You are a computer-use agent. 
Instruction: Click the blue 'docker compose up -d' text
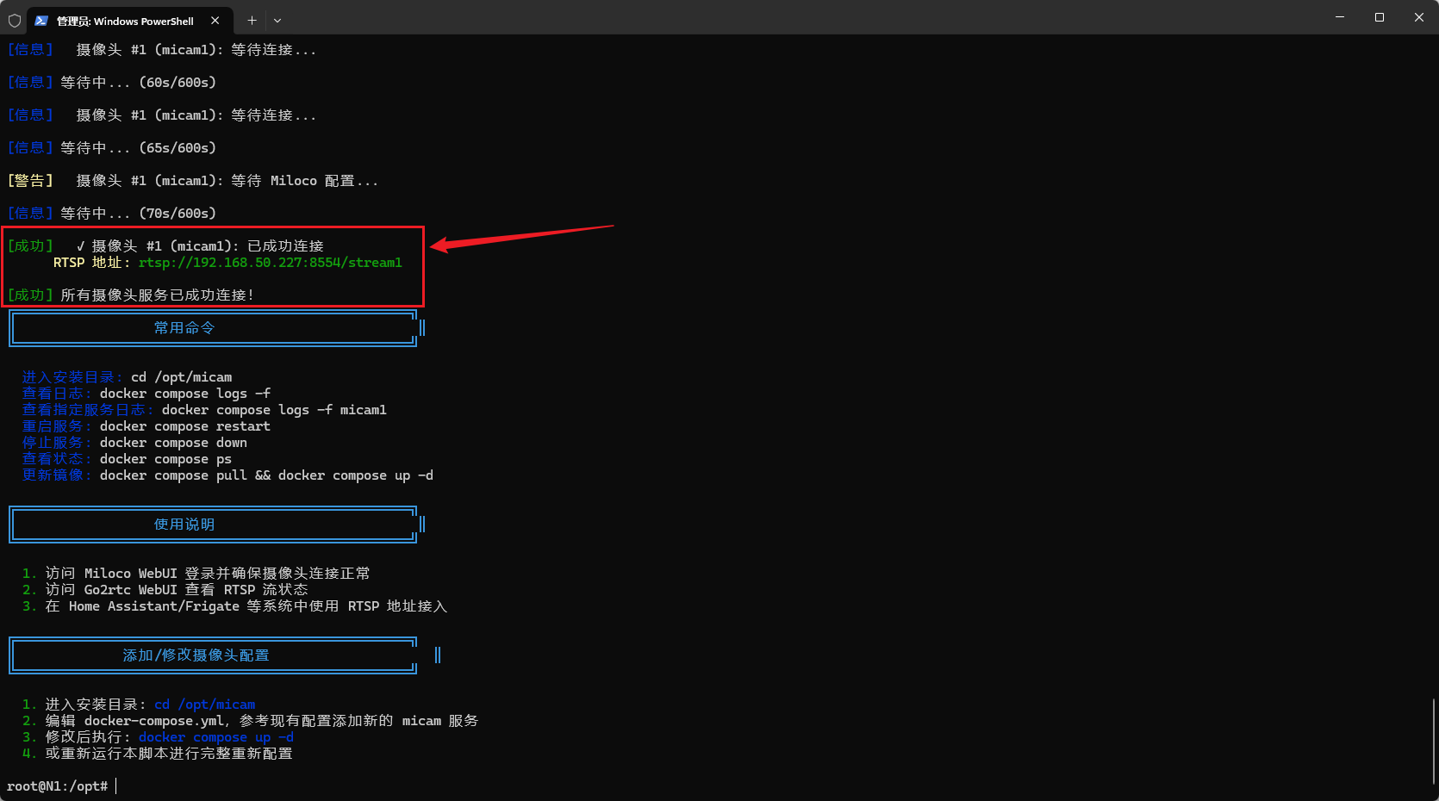(215, 737)
